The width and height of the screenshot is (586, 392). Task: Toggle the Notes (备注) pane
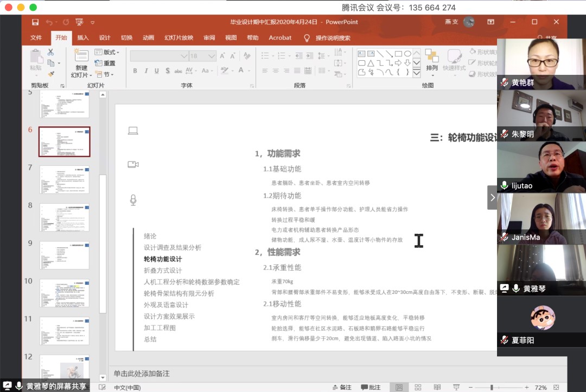341,387
